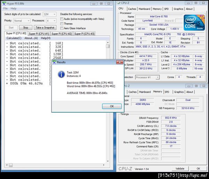The height and width of the screenshot is (179, 209).
Task: Switch to Super PI [CPU #2] tab
Action: pyautogui.click(x=62, y=34)
